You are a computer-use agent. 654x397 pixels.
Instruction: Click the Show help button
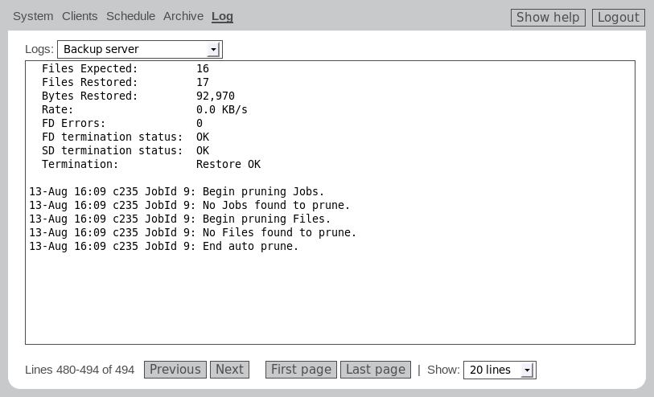point(548,17)
